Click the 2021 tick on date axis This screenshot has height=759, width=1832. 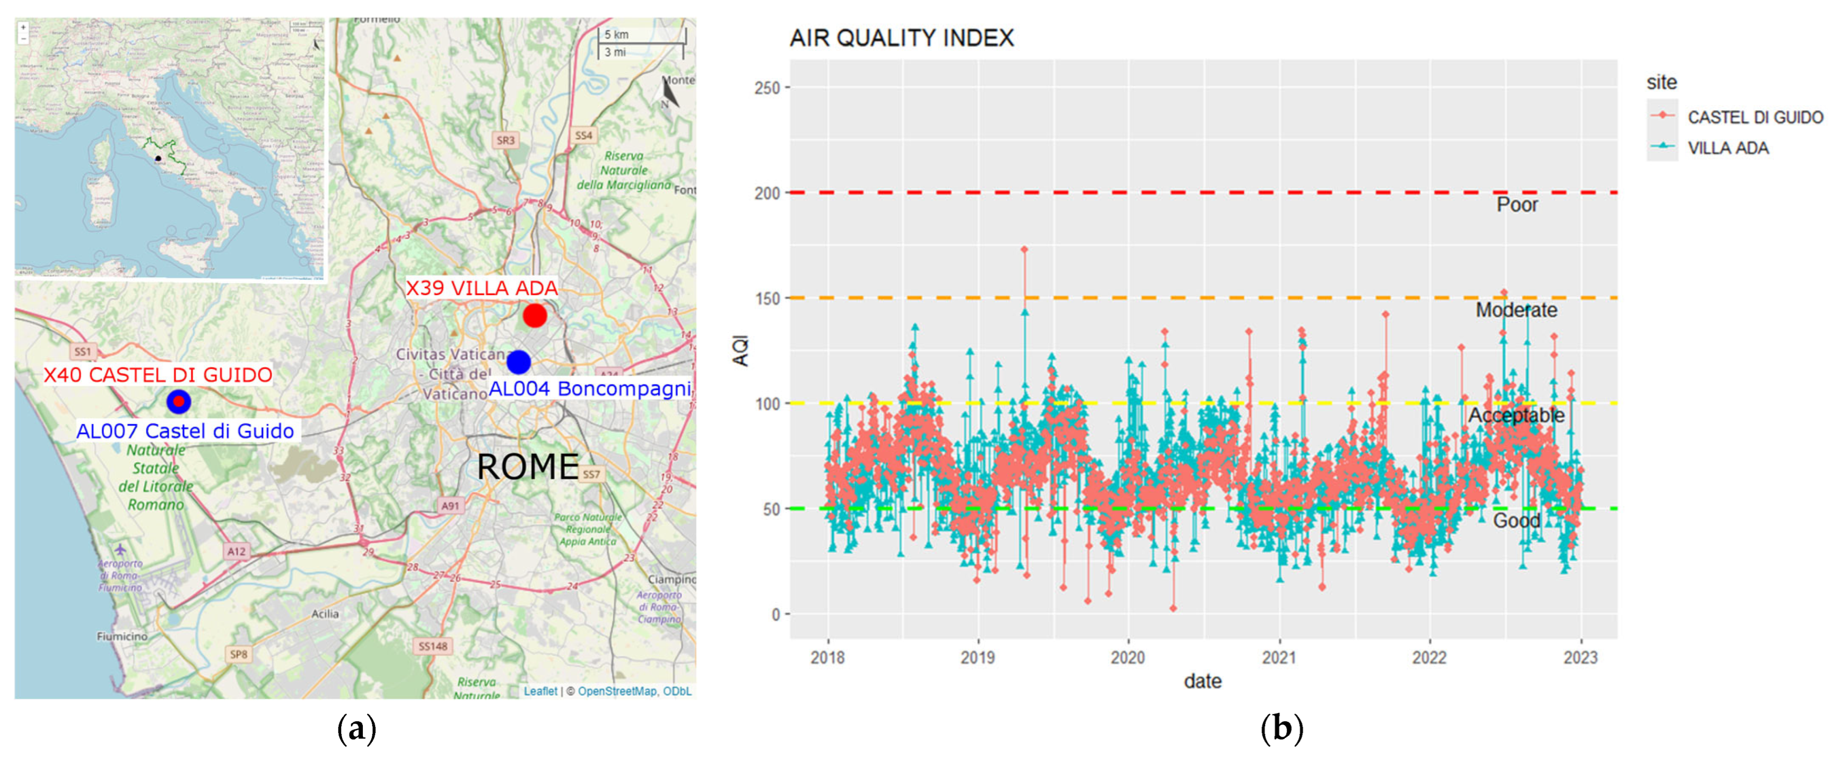(1279, 657)
